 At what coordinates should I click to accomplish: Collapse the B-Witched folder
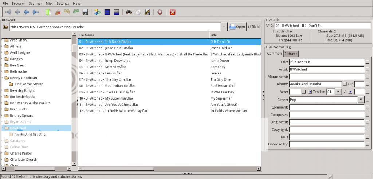(x=3, y=128)
